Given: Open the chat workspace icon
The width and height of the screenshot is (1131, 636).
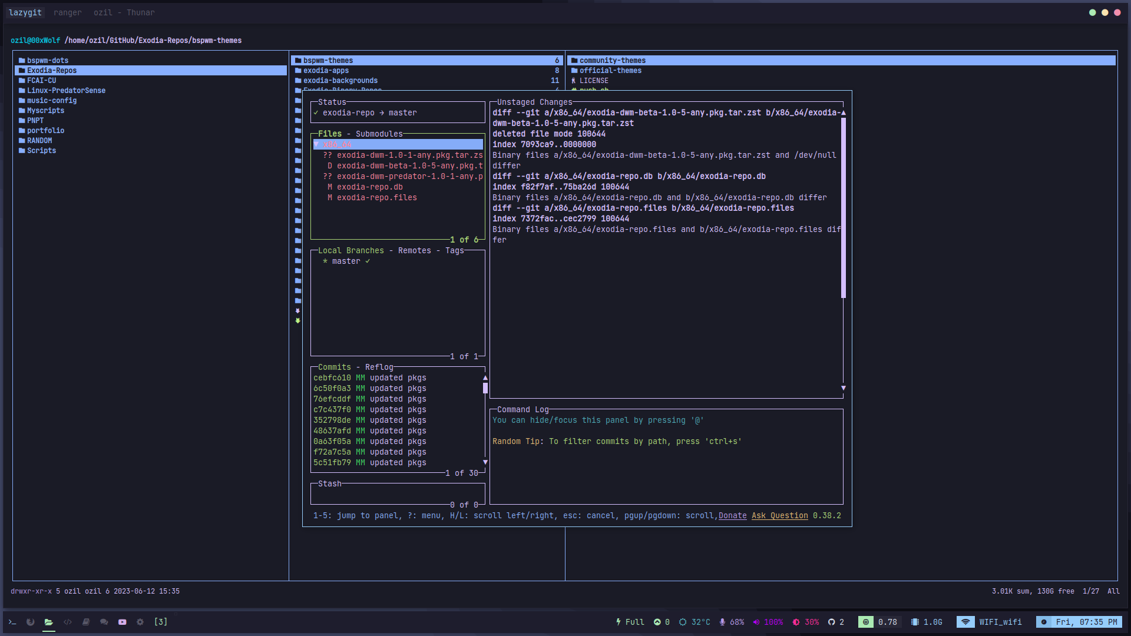Looking at the screenshot, I should pos(104,622).
